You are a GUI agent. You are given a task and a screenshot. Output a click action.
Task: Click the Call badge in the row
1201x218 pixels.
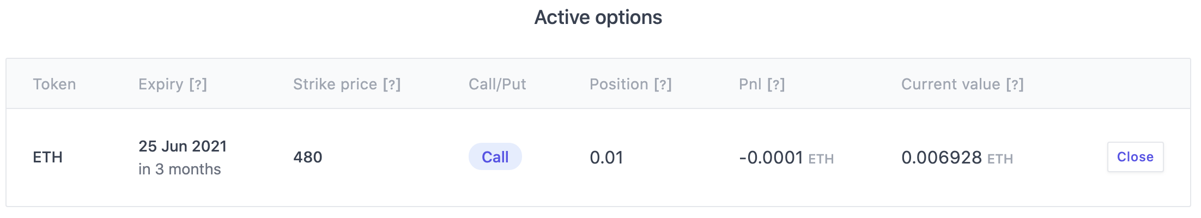tap(495, 157)
